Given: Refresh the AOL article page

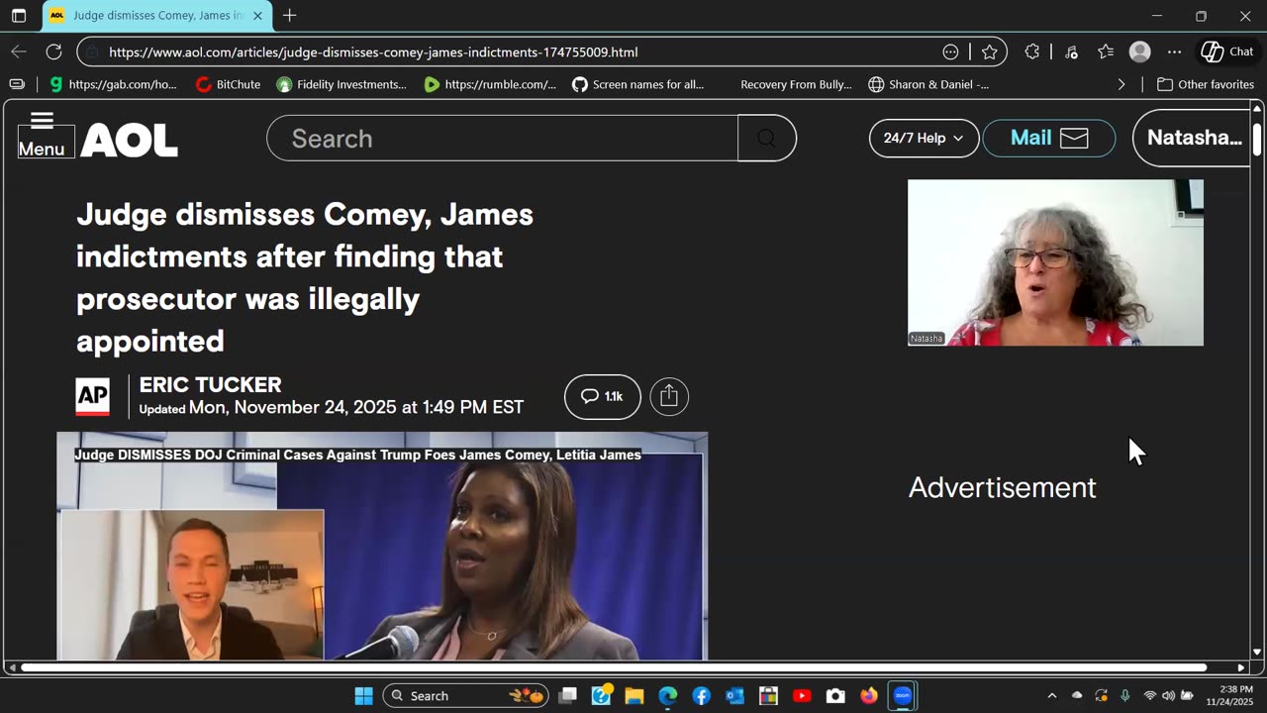Looking at the screenshot, I should pos(54,51).
